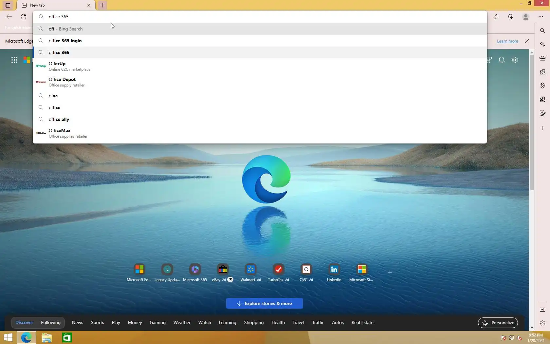
Task: Add a new app to sidebar
Action: tap(542, 128)
